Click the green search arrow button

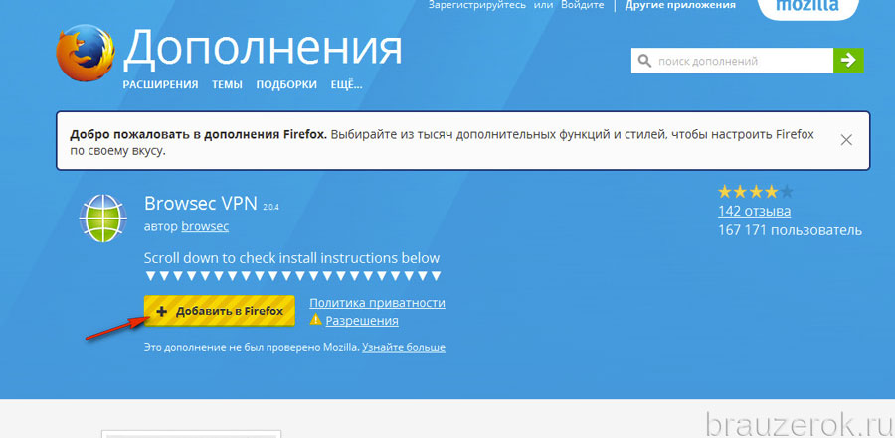click(848, 61)
